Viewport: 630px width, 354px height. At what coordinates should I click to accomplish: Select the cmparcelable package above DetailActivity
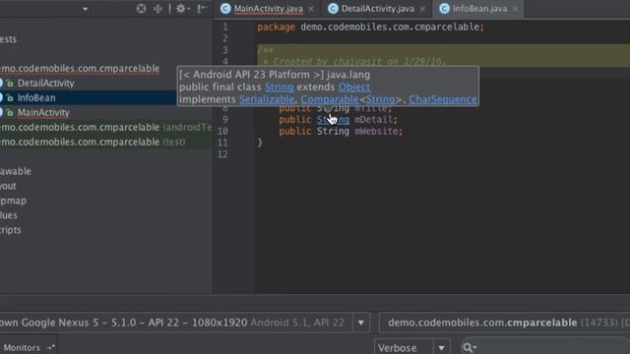click(x=80, y=69)
